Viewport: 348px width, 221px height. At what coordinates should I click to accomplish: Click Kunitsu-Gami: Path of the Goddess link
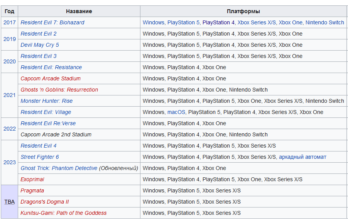[64, 213]
